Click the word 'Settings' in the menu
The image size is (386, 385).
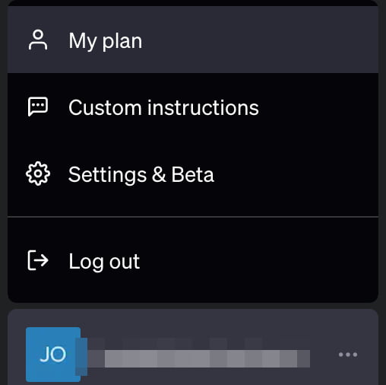click(107, 175)
